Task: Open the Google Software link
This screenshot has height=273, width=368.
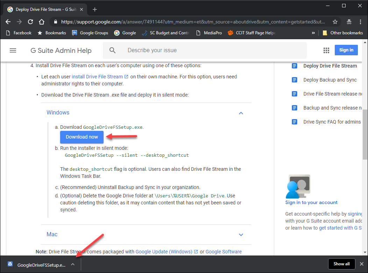Action: click(224, 252)
